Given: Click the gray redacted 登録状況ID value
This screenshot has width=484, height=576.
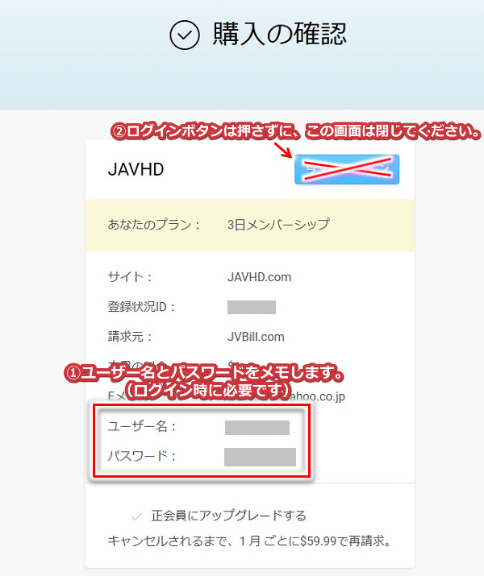Looking at the screenshot, I should [x=252, y=307].
